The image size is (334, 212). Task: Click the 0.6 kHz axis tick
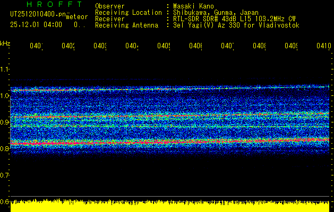click(x=5, y=201)
